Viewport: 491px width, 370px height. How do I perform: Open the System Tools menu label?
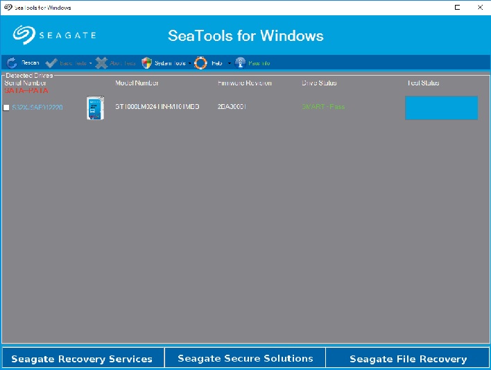(170, 63)
